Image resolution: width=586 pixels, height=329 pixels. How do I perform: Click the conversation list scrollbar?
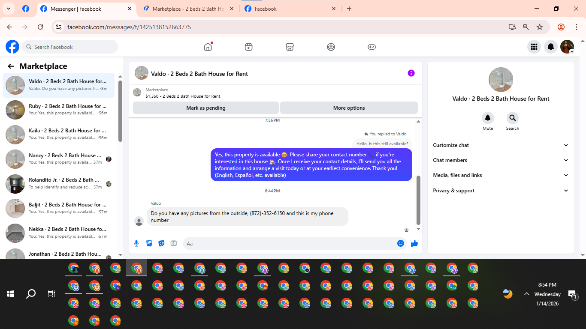click(121, 111)
